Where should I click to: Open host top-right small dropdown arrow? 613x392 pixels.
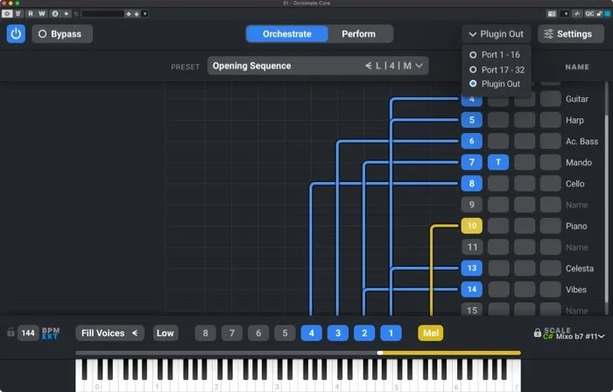(566, 14)
